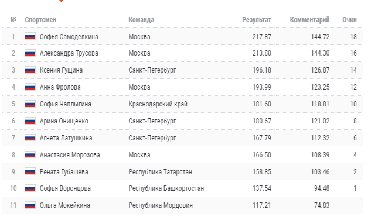This screenshot has height=220, width=368.
Task: Open Агнета Латушкина's athlete link
Action: pos(66,138)
